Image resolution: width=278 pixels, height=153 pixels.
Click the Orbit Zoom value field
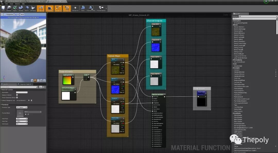(x=22, y=124)
